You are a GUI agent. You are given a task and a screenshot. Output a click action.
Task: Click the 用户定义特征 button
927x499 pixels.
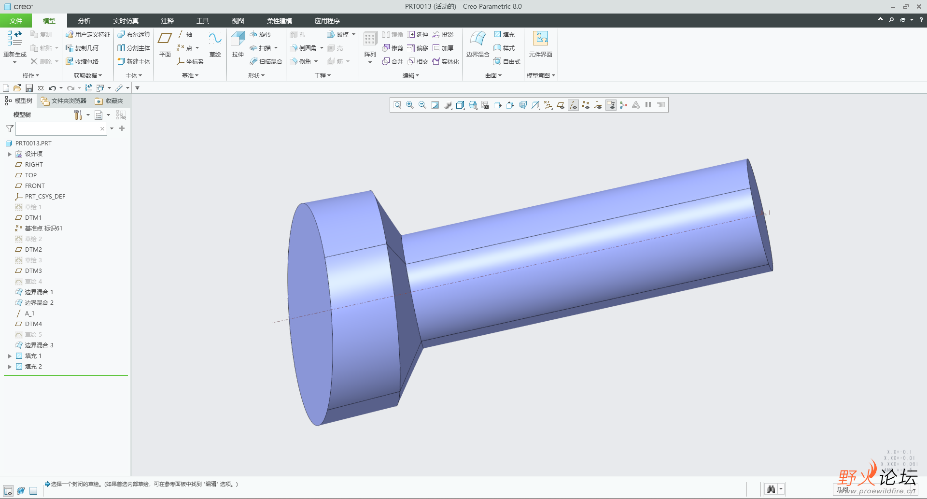[x=88, y=35]
